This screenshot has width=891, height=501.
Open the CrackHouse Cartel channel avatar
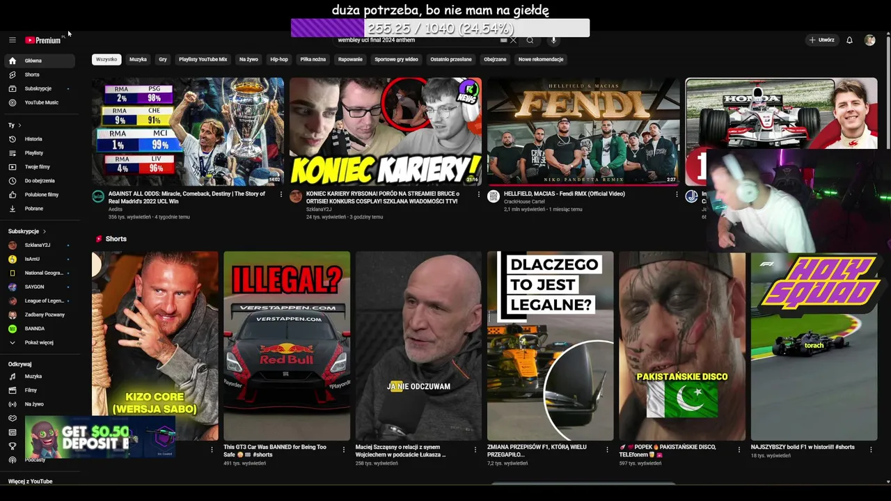(494, 196)
